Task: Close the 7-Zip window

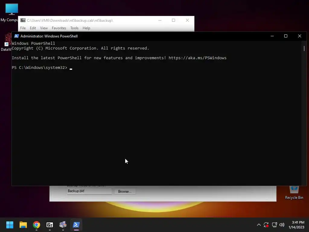Action: (x=187, y=20)
